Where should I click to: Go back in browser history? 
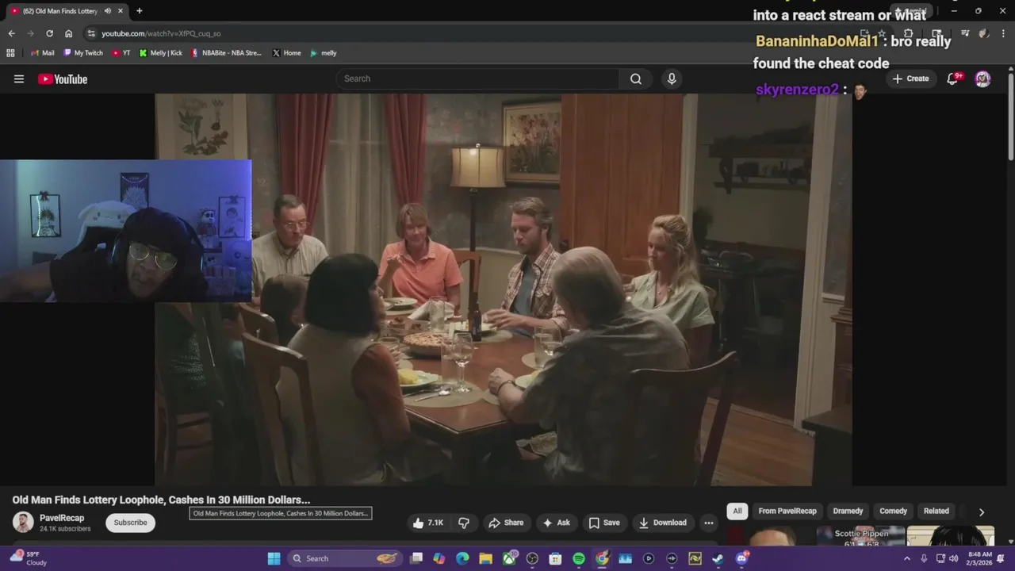(11, 33)
